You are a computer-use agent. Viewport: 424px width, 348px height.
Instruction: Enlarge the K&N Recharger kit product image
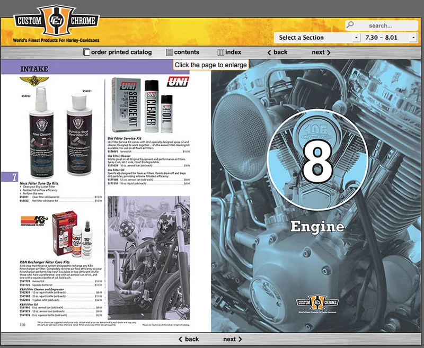pyautogui.click(x=72, y=234)
